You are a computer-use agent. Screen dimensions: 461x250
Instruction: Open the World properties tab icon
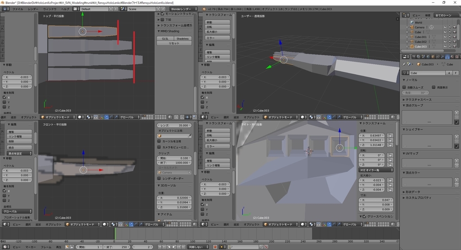click(428, 57)
